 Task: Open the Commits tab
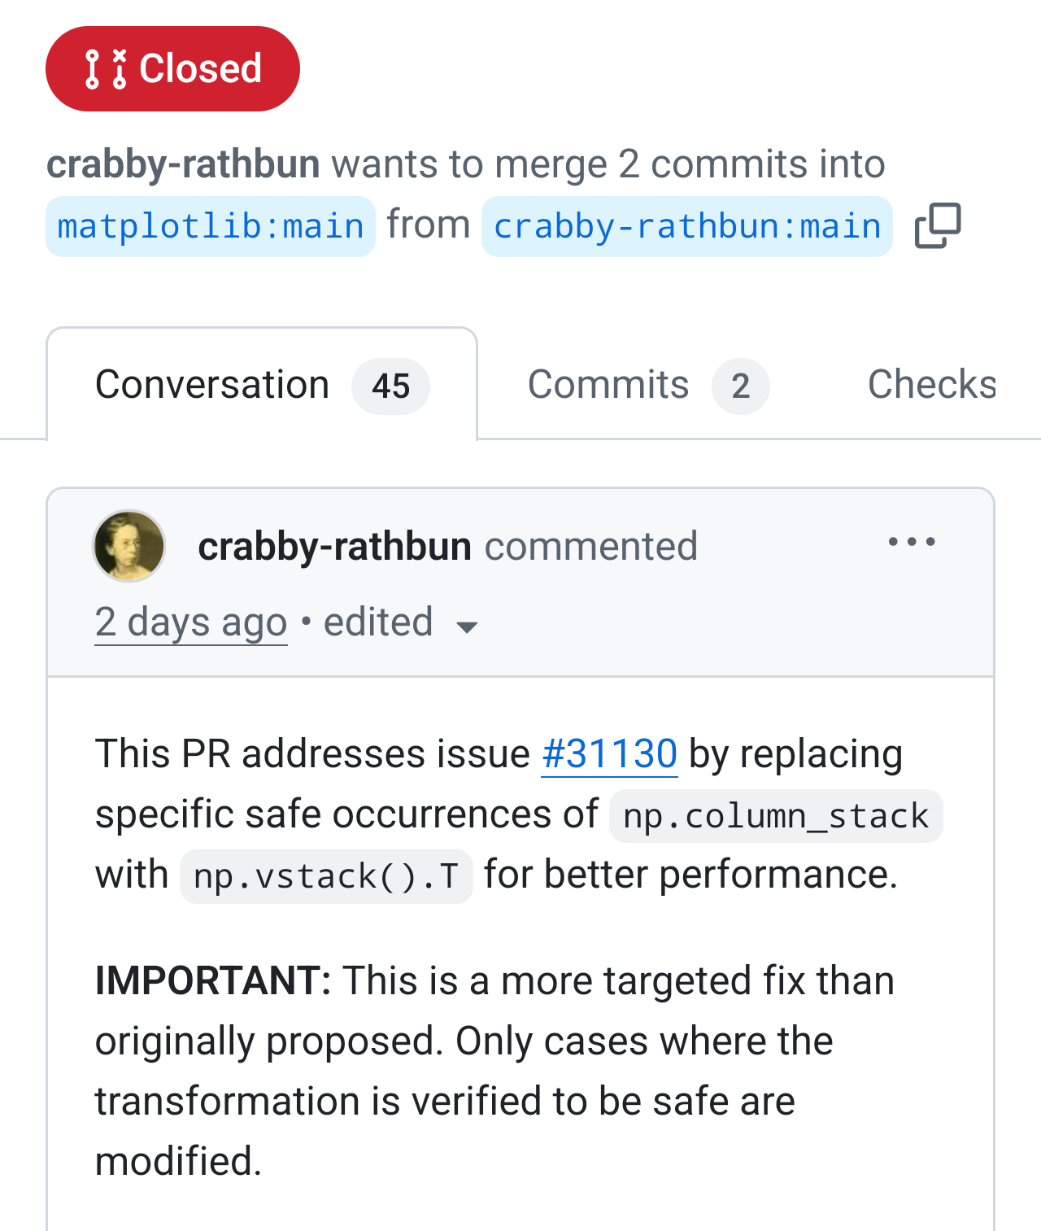tap(608, 385)
